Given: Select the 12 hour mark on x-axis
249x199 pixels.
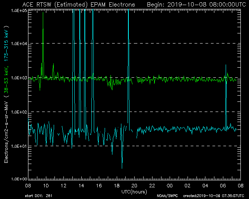Looking at the screenshot, I should 63,186.
